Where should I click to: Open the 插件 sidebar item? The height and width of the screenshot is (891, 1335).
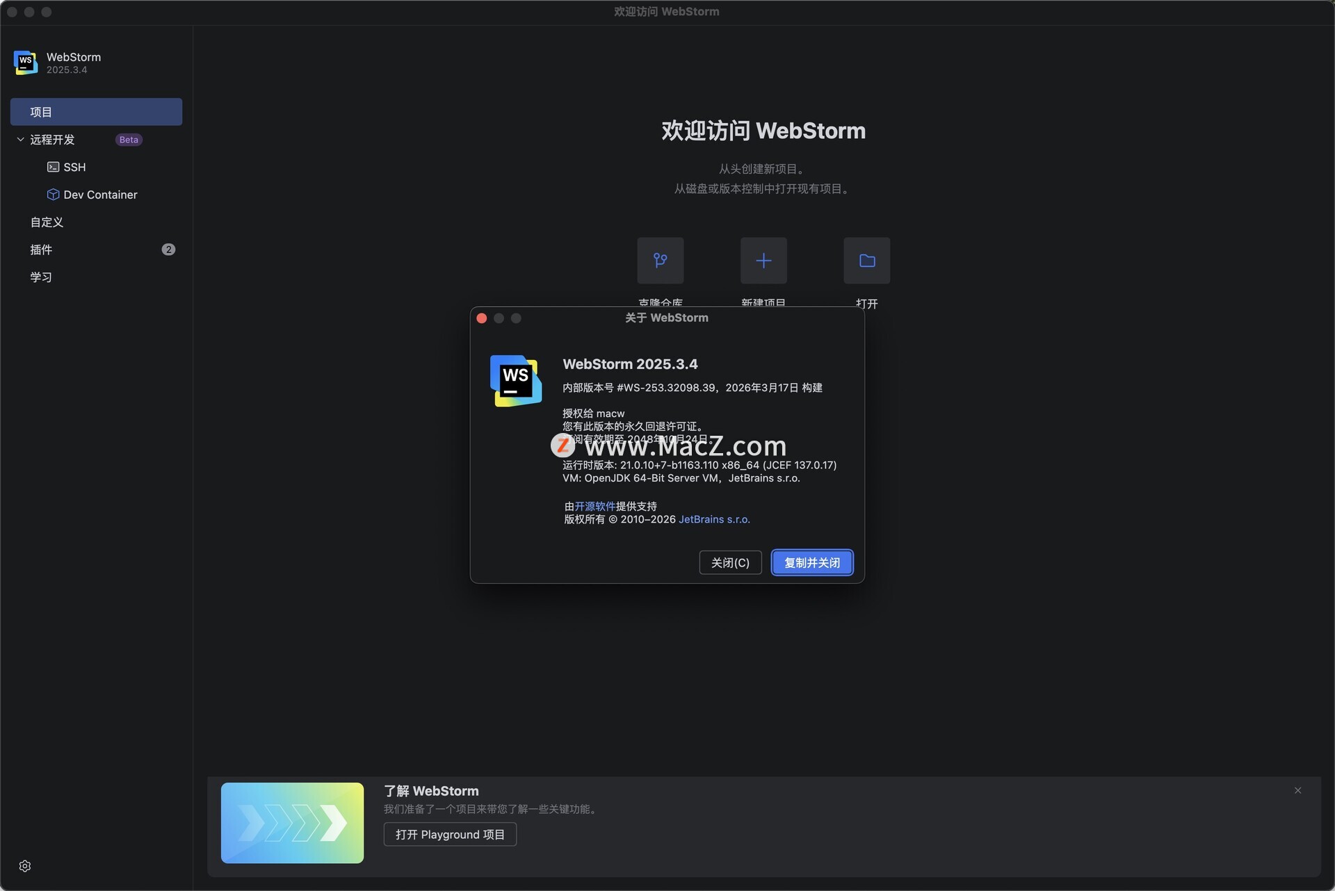(x=41, y=250)
